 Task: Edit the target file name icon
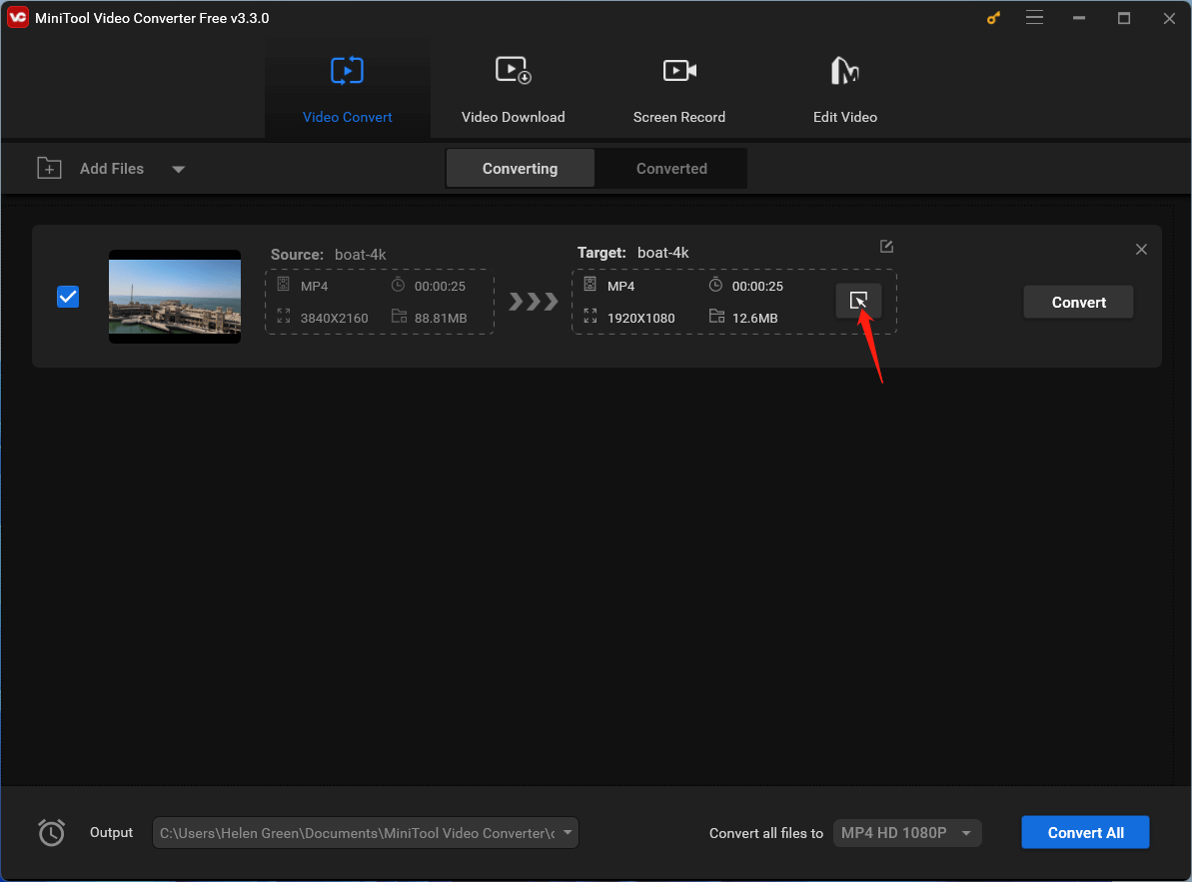886,246
